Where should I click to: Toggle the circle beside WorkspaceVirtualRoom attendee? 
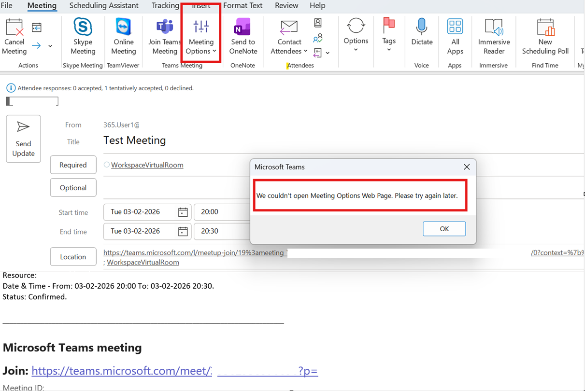tap(107, 165)
